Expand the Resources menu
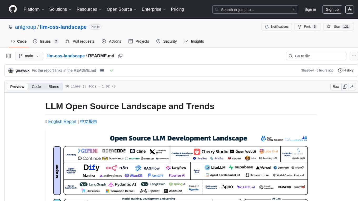The width and height of the screenshot is (358, 201). 89,9
